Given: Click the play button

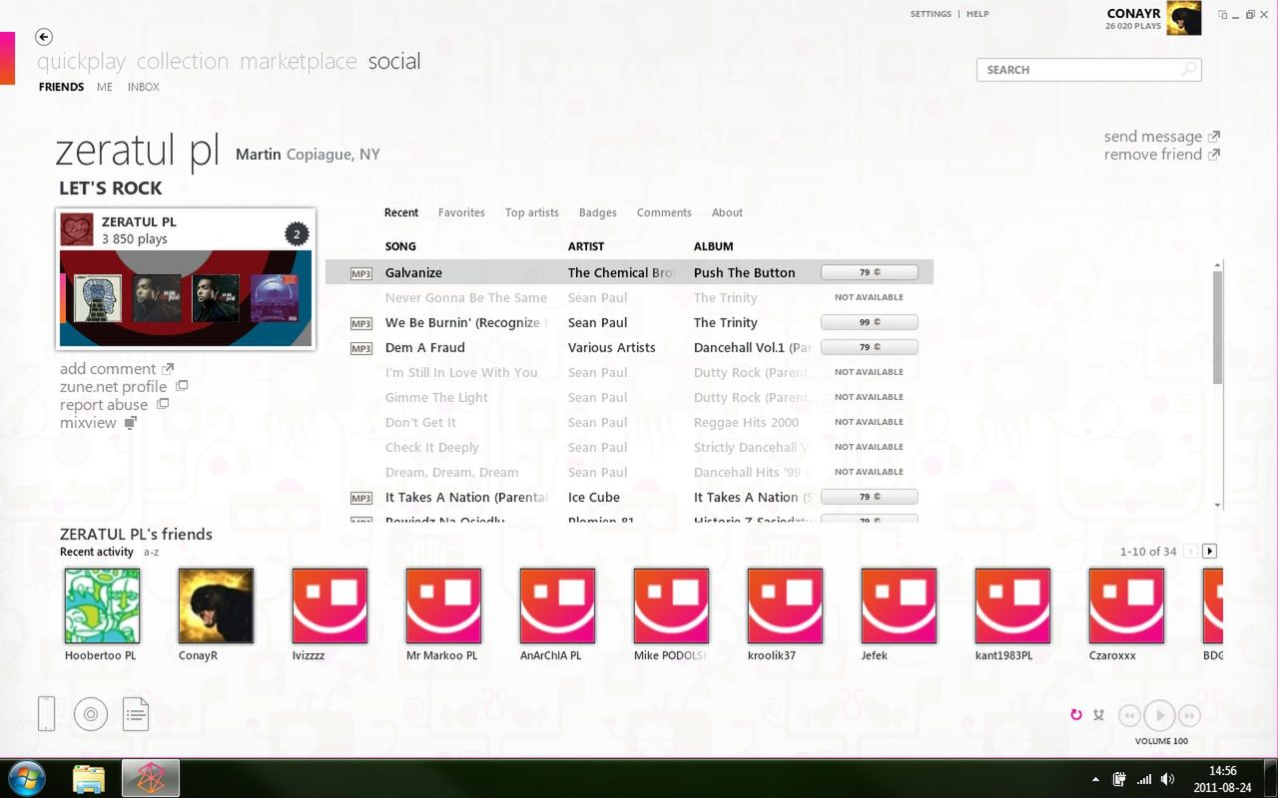Looking at the screenshot, I should 1159,715.
